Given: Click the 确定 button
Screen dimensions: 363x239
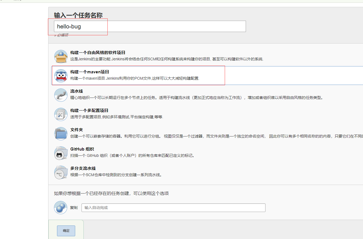Looking at the screenshot, I should (x=66, y=231).
